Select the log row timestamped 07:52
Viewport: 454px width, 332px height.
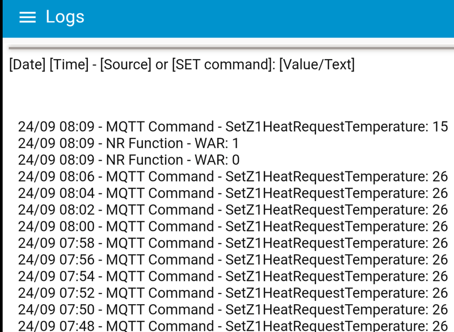(x=233, y=293)
